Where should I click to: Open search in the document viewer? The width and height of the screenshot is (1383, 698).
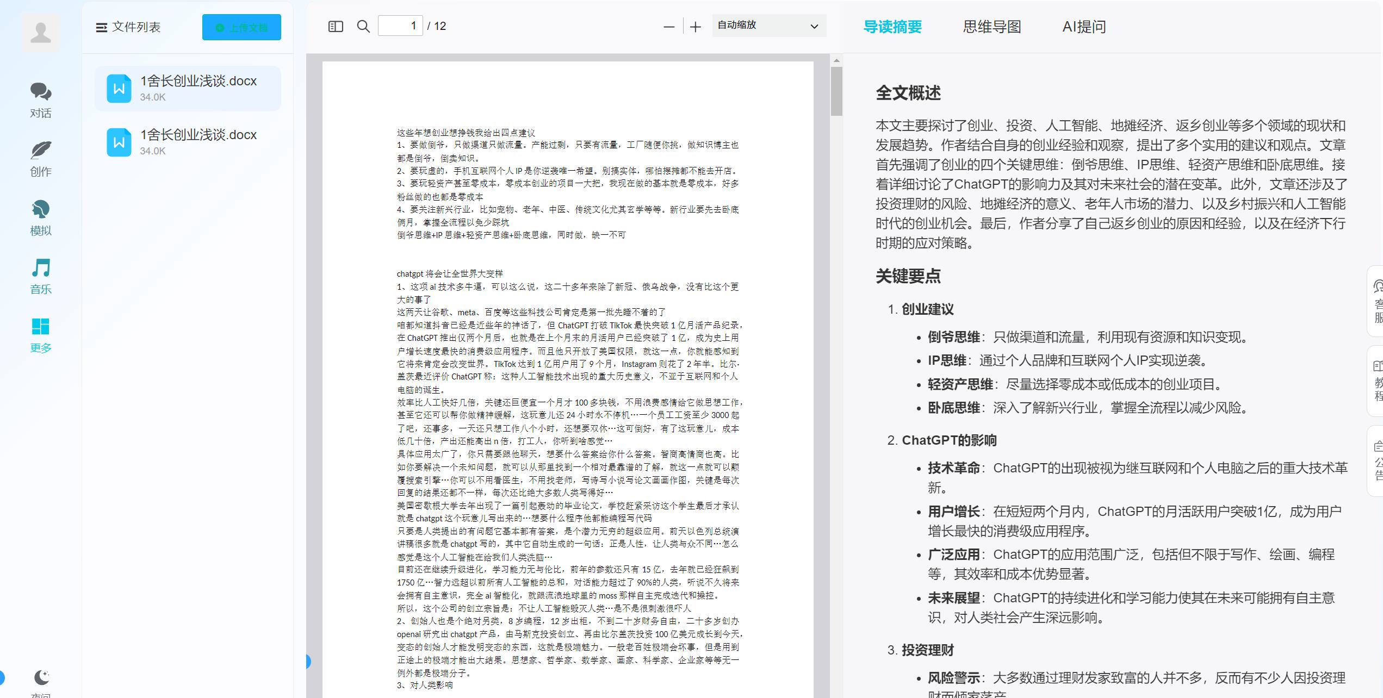tap(363, 26)
